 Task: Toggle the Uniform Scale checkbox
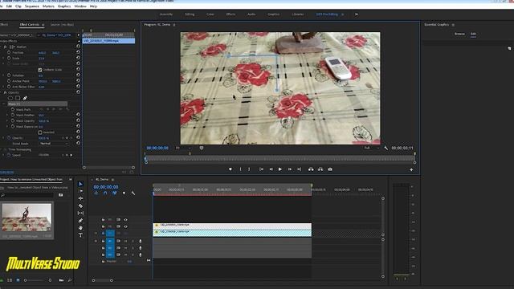pos(40,70)
